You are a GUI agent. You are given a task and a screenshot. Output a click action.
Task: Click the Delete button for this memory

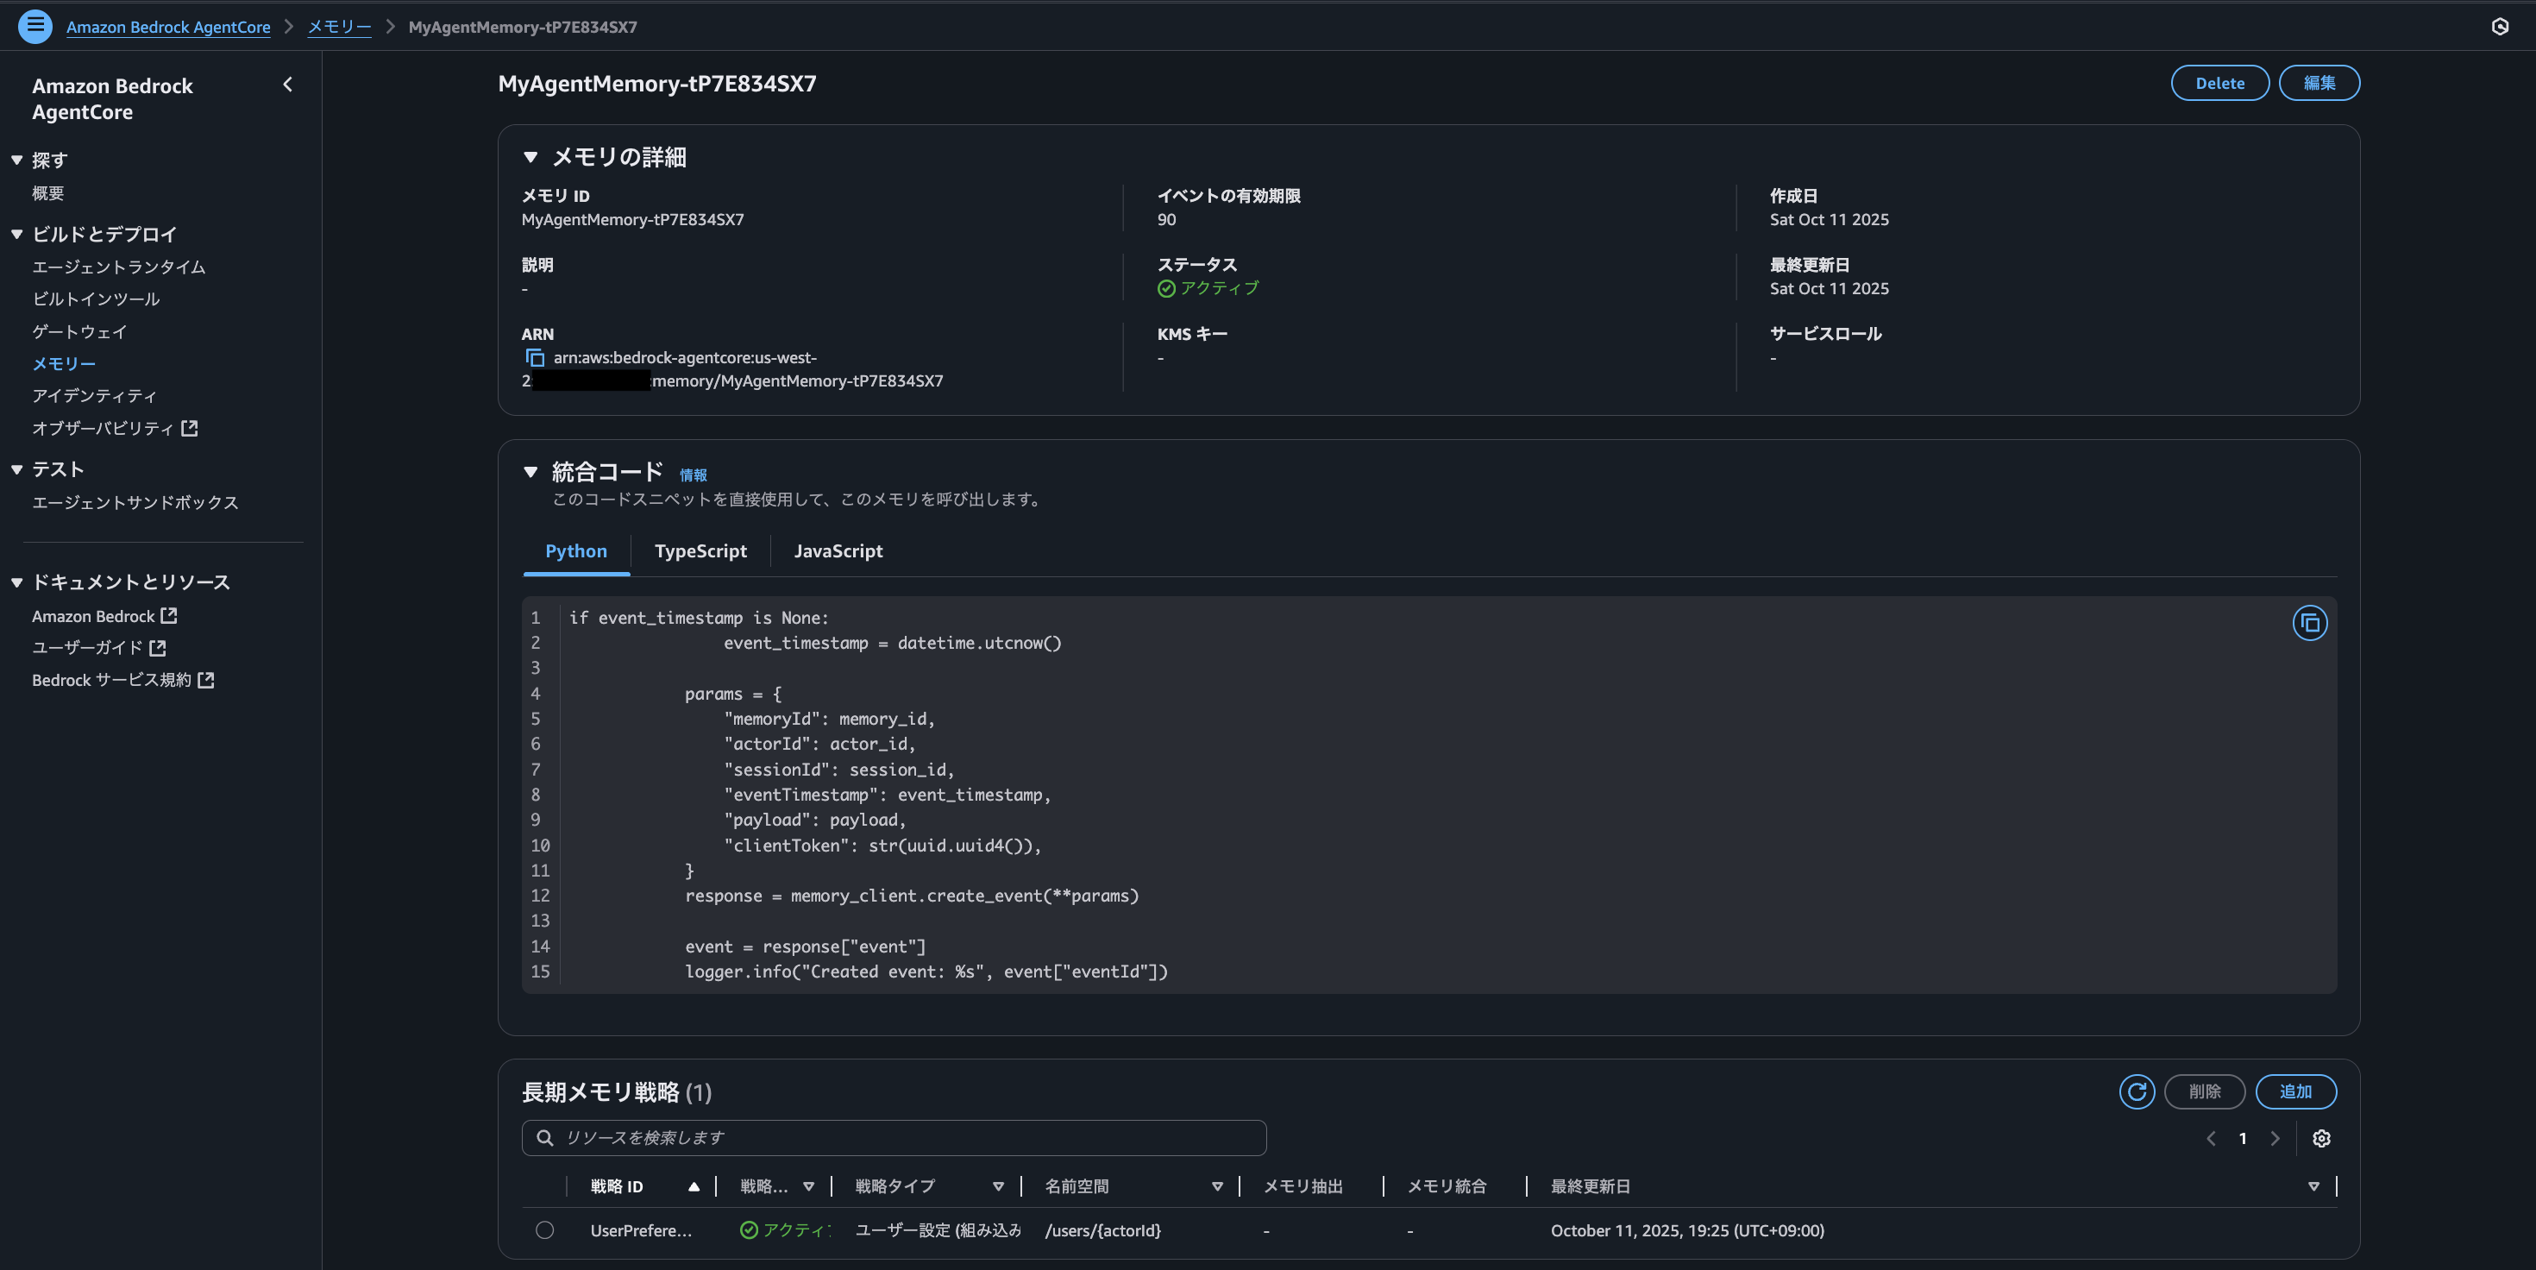coord(2219,83)
